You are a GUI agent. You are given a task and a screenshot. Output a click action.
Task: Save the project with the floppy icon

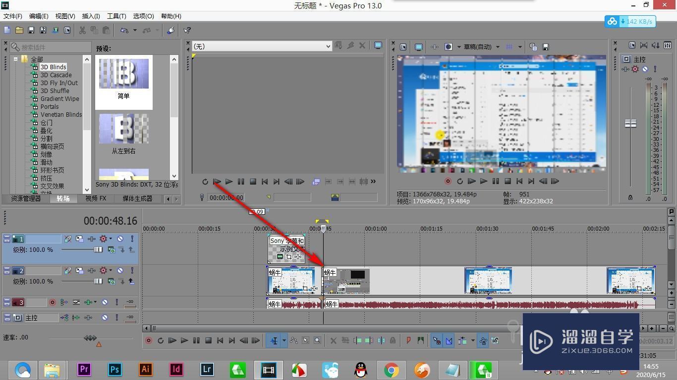click(x=31, y=30)
